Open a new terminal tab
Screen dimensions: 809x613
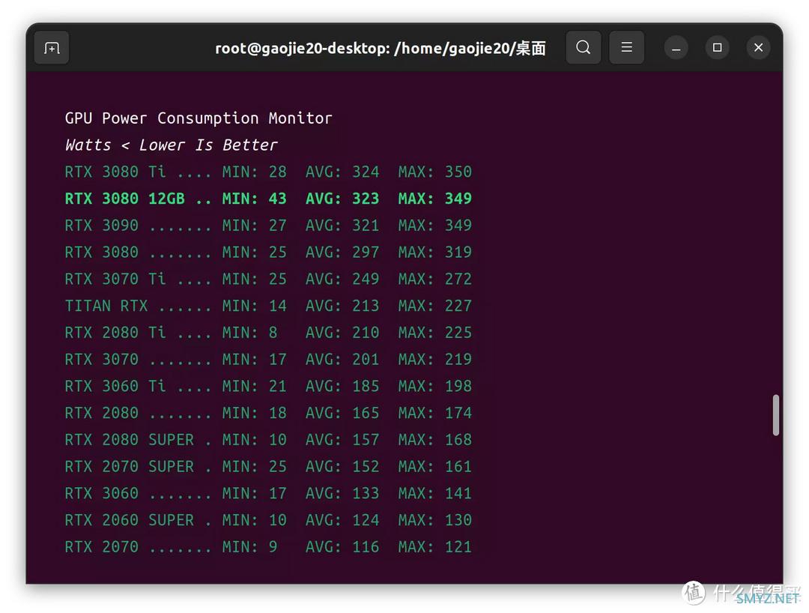[52, 48]
